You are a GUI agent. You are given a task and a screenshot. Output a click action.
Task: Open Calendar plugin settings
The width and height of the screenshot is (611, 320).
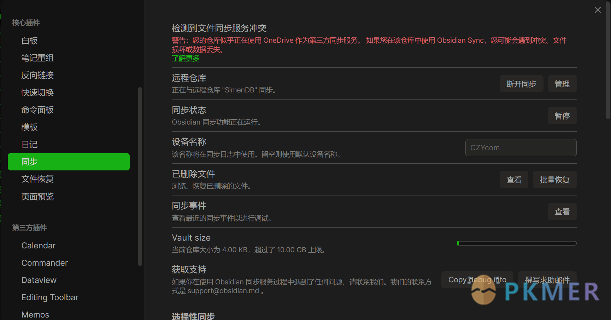tap(69, 246)
